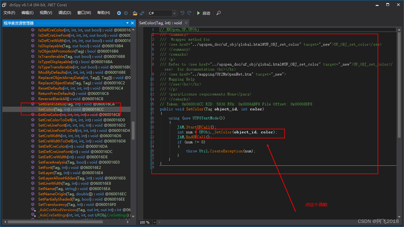The height and width of the screenshot is (227, 404).
Task: Open the assembly explorer panel dropdown arrow
Action: pos(127,23)
